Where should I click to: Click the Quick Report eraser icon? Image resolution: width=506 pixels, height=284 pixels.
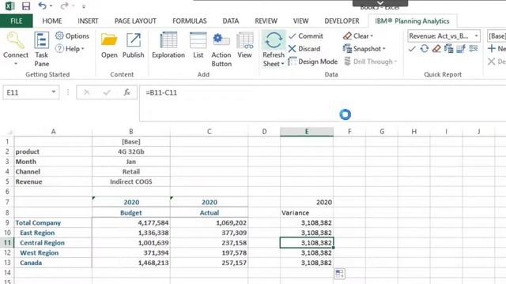coord(436,49)
